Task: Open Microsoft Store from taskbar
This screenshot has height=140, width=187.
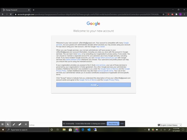Action: 70,129
